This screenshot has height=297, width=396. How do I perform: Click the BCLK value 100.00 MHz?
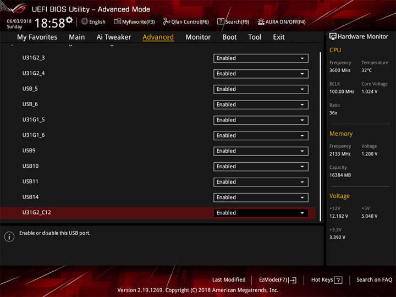pyautogui.click(x=342, y=92)
